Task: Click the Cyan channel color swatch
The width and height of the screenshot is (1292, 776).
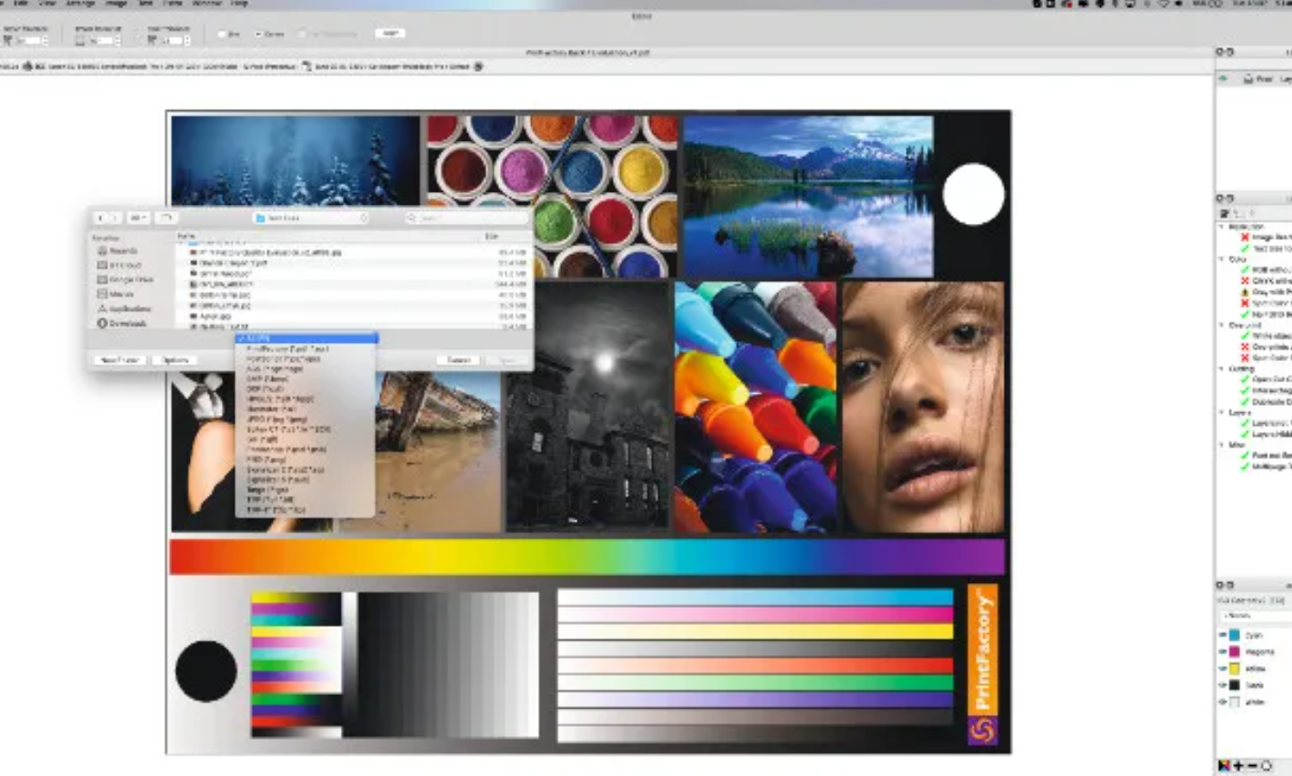Action: point(1235,635)
